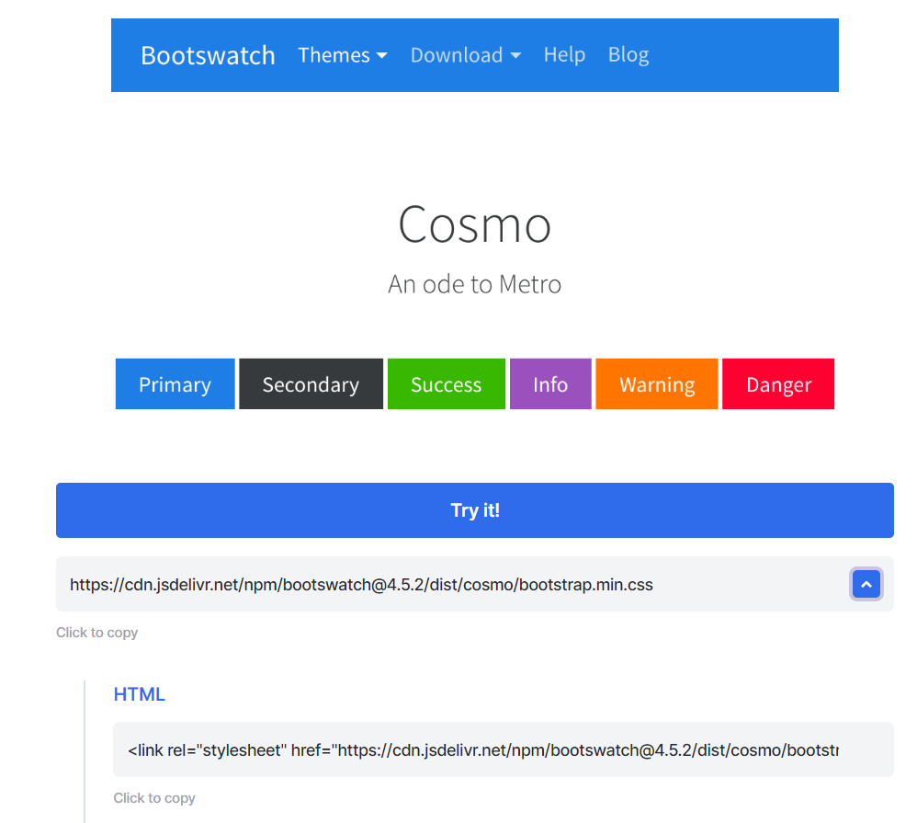The height and width of the screenshot is (823, 917).
Task: Click the blue Primary button
Action: (175, 384)
